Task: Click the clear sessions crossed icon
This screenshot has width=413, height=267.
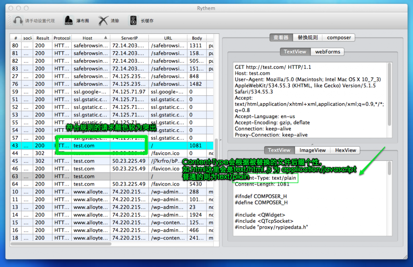Action: click(x=104, y=21)
